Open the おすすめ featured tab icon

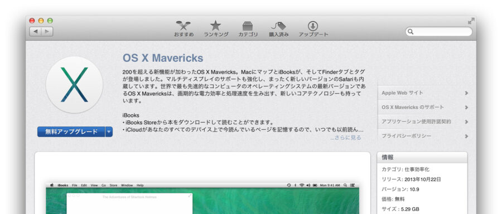(184, 26)
